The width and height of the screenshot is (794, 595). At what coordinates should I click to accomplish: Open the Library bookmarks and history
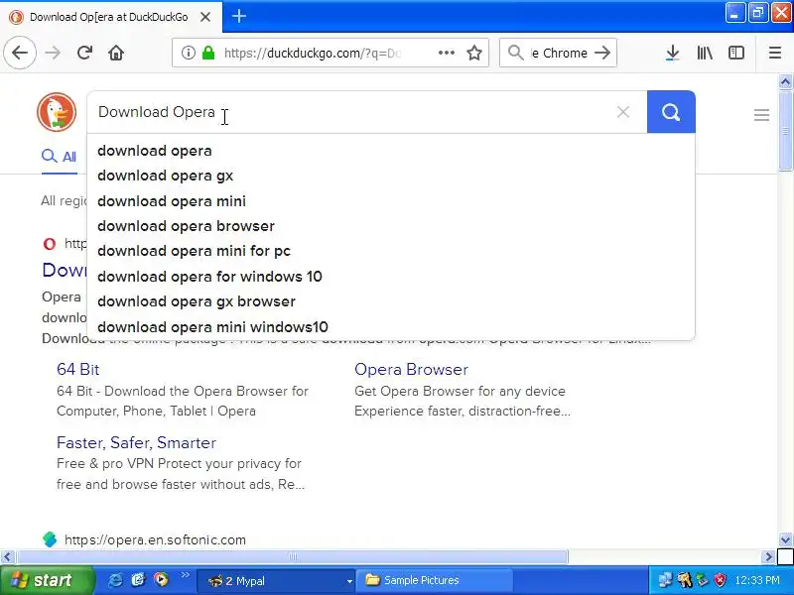click(705, 53)
